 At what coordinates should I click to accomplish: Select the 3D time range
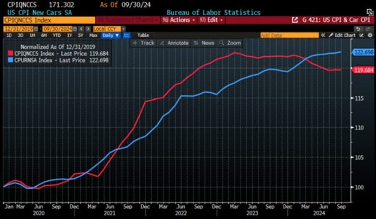pos(20,35)
